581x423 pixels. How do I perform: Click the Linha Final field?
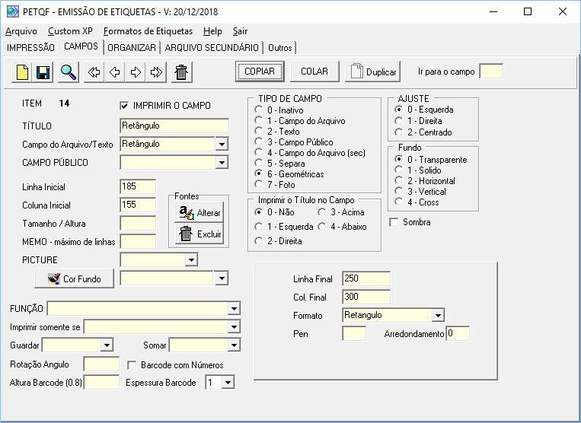366,278
